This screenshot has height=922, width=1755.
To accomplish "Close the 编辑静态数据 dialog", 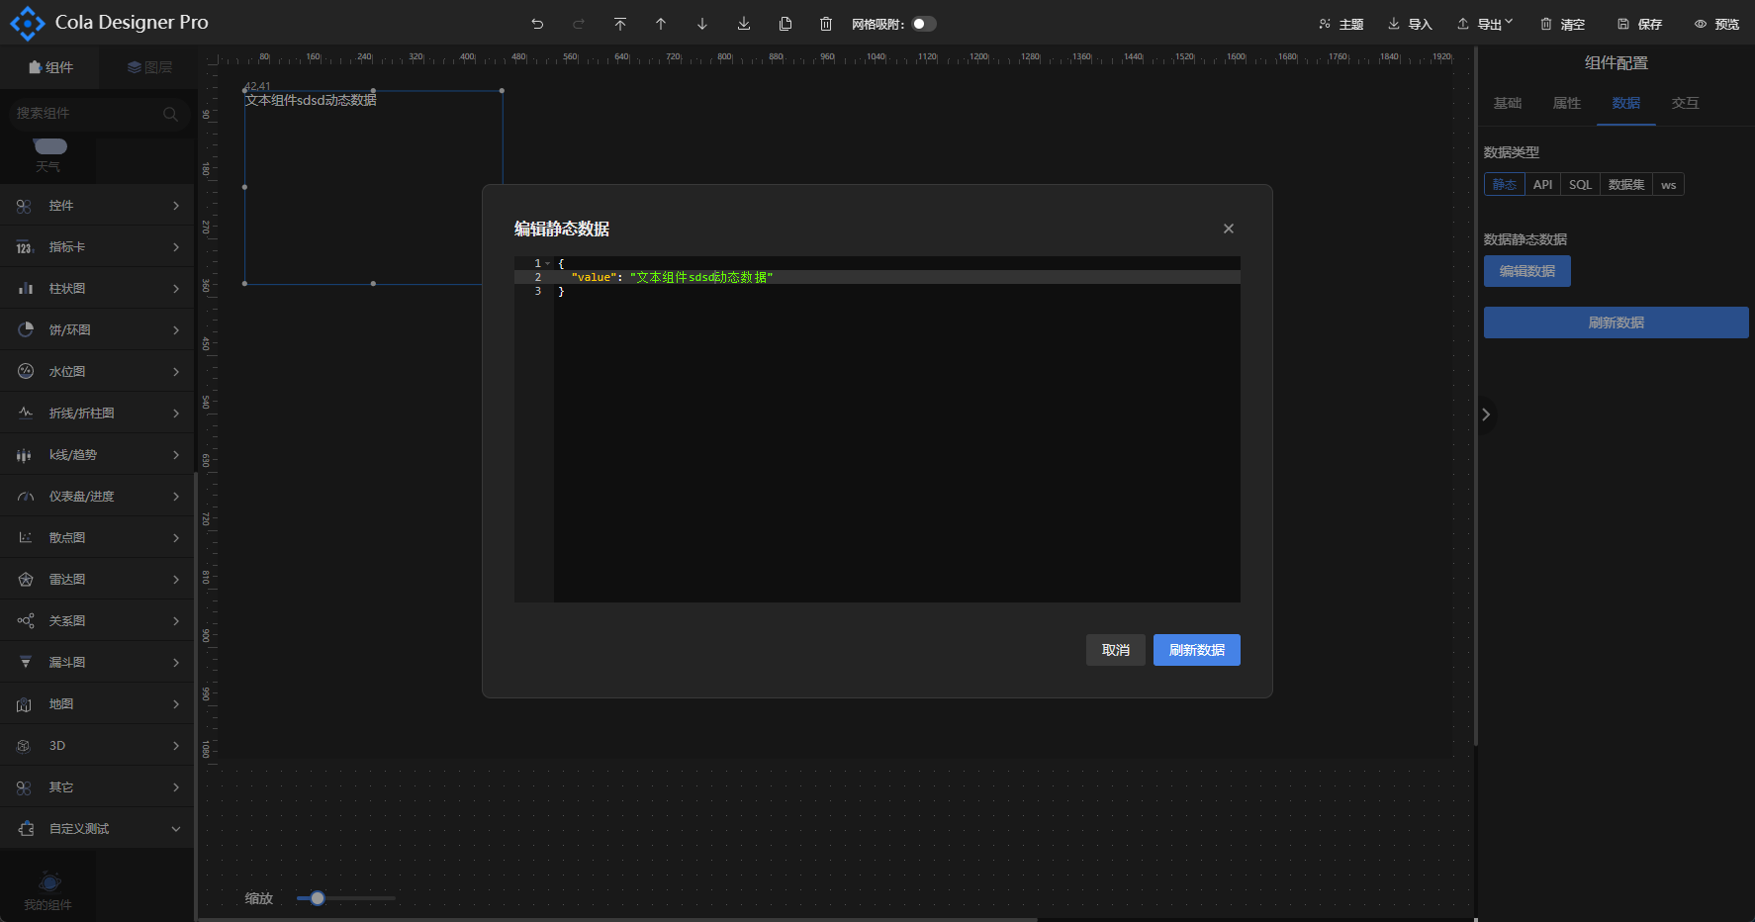I will coord(1228,229).
